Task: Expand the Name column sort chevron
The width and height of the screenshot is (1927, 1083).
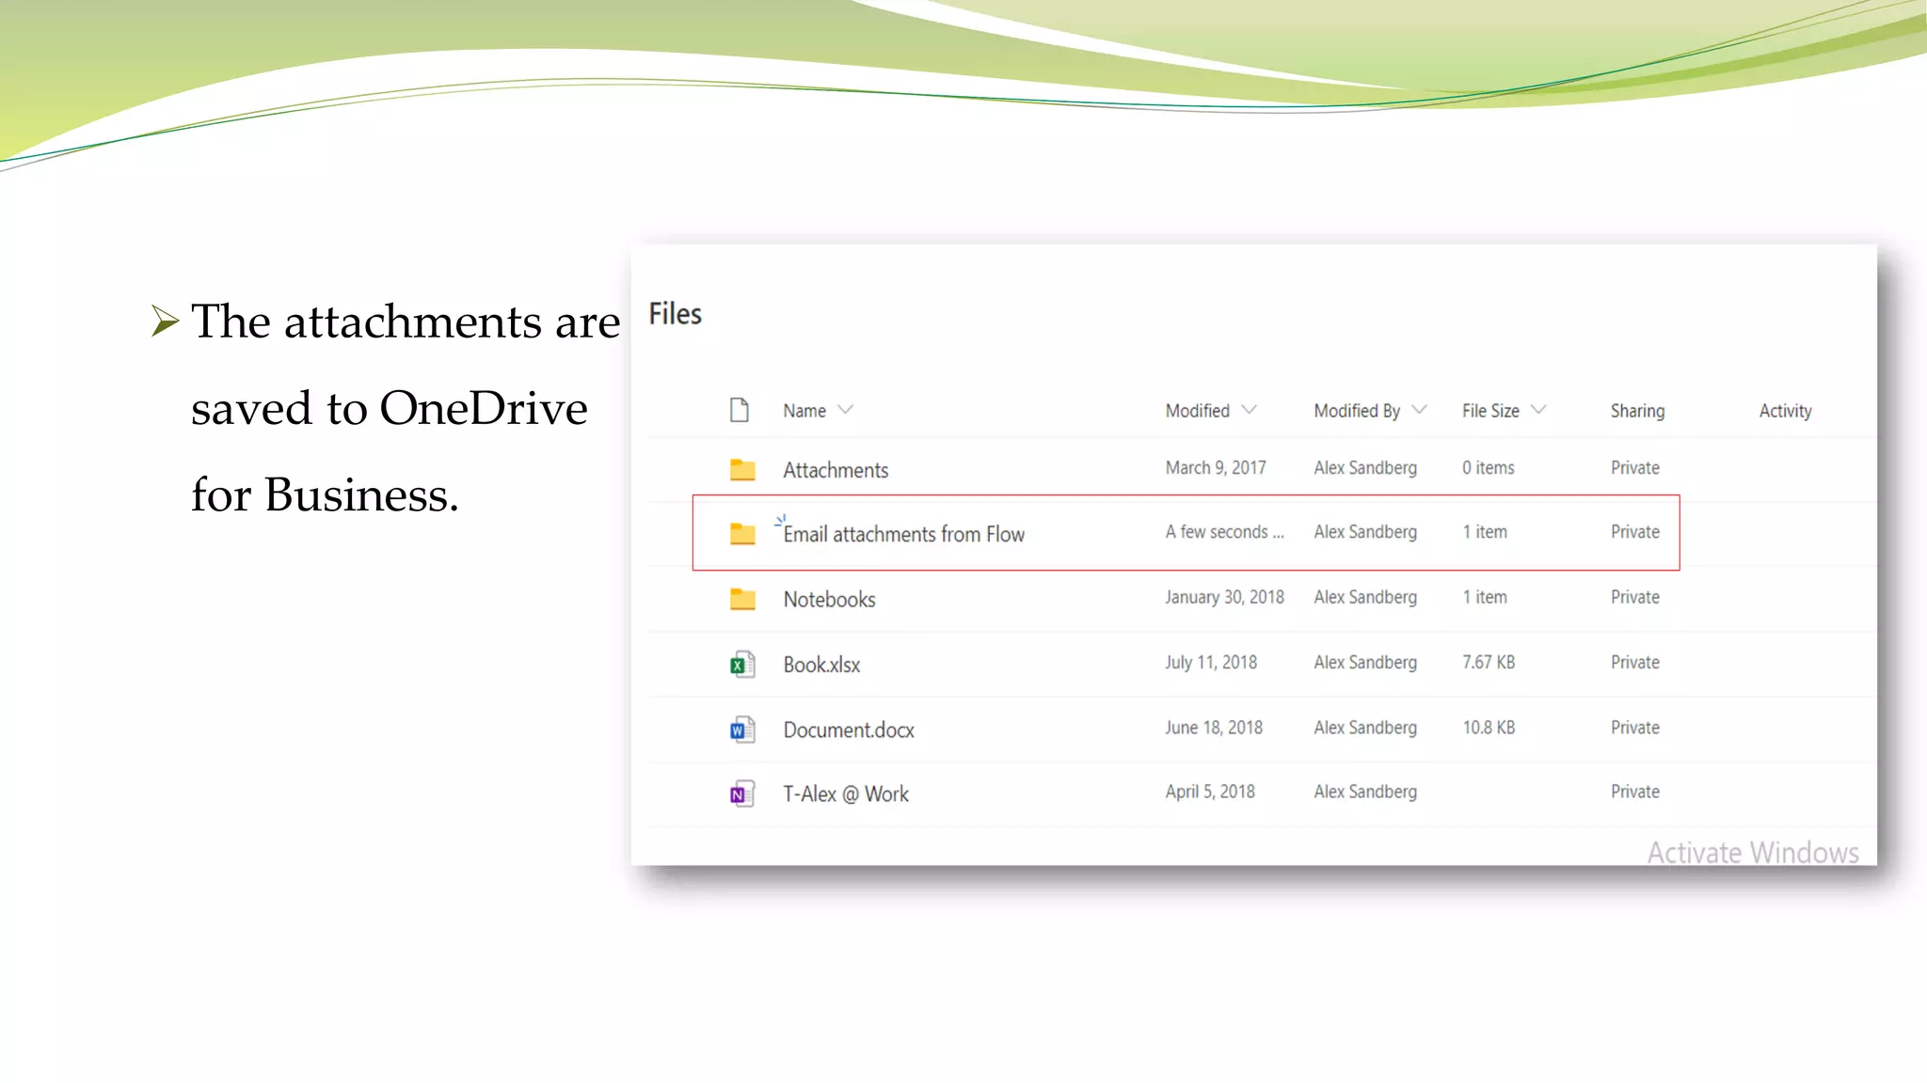Action: [x=845, y=410]
